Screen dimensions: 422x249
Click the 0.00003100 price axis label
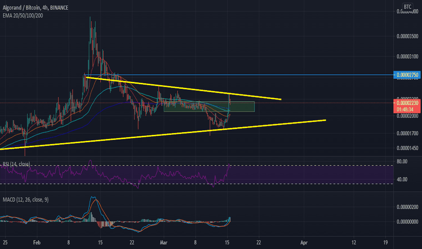pyautogui.click(x=408, y=57)
